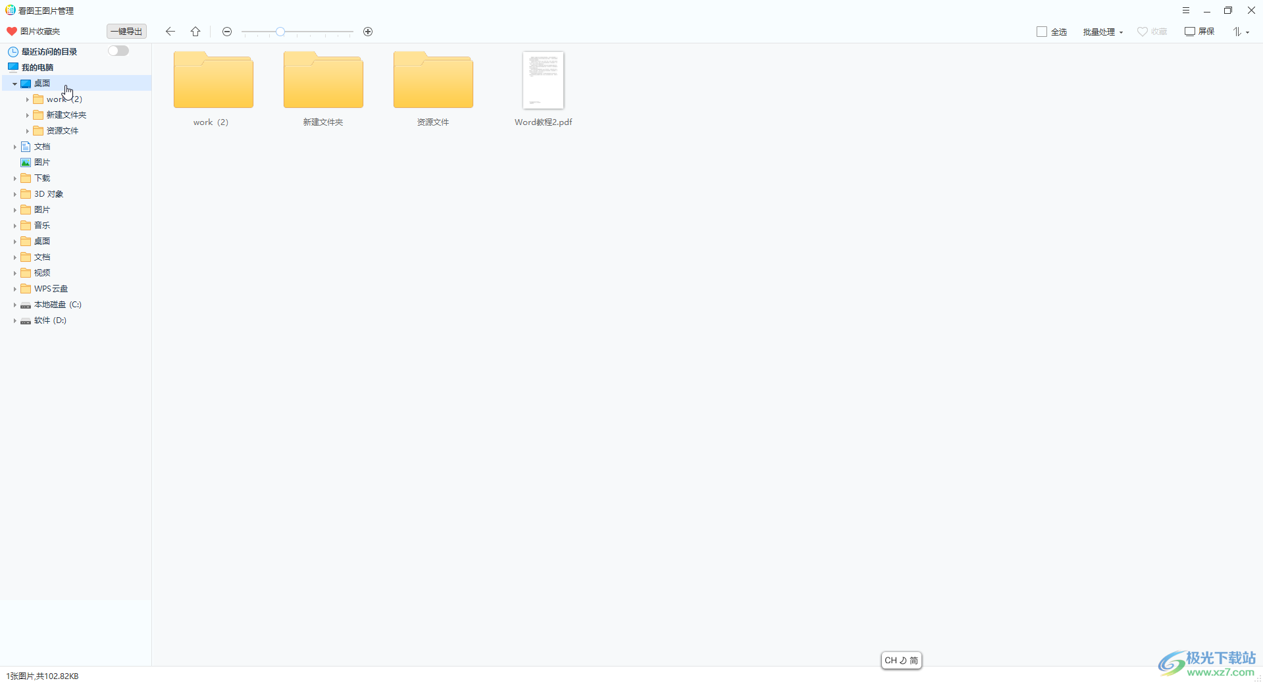The height and width of the screenshot is (683, 1263).
Task: Click the selected 桌面 monitor icon
Action: 26,84
